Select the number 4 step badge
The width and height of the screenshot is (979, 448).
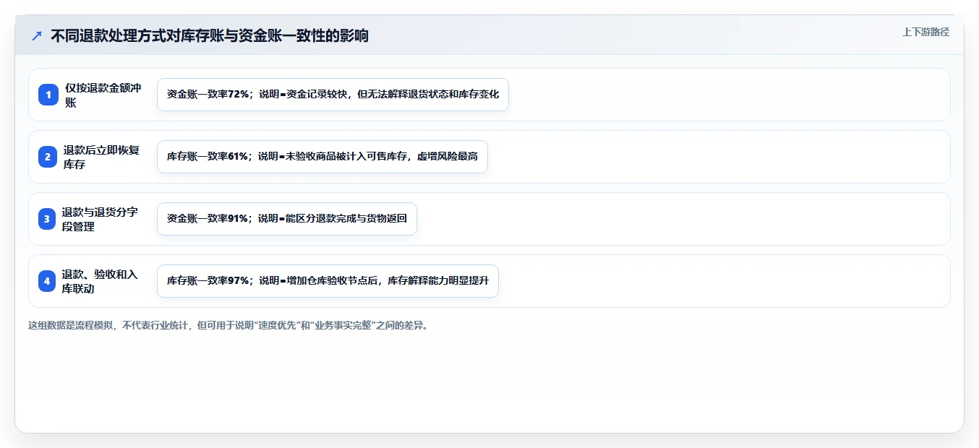click(x=48, y=281)
